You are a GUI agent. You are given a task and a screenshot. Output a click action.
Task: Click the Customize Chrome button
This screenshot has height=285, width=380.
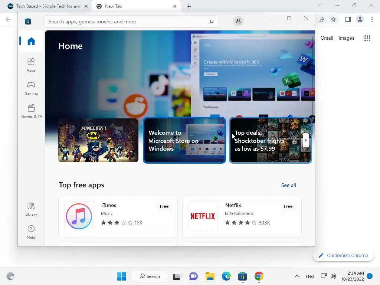[343, 255]
